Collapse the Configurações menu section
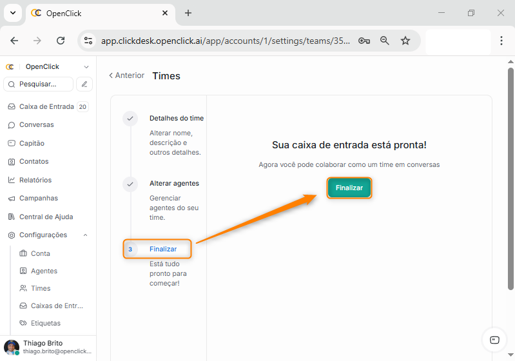 click(86, 235)
